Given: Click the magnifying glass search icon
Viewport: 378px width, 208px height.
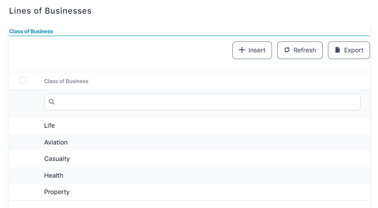Looking at the screenshot, I should (x=51, y=102).
